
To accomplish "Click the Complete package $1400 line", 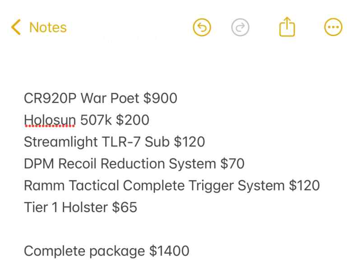I will tap(106, 251).
